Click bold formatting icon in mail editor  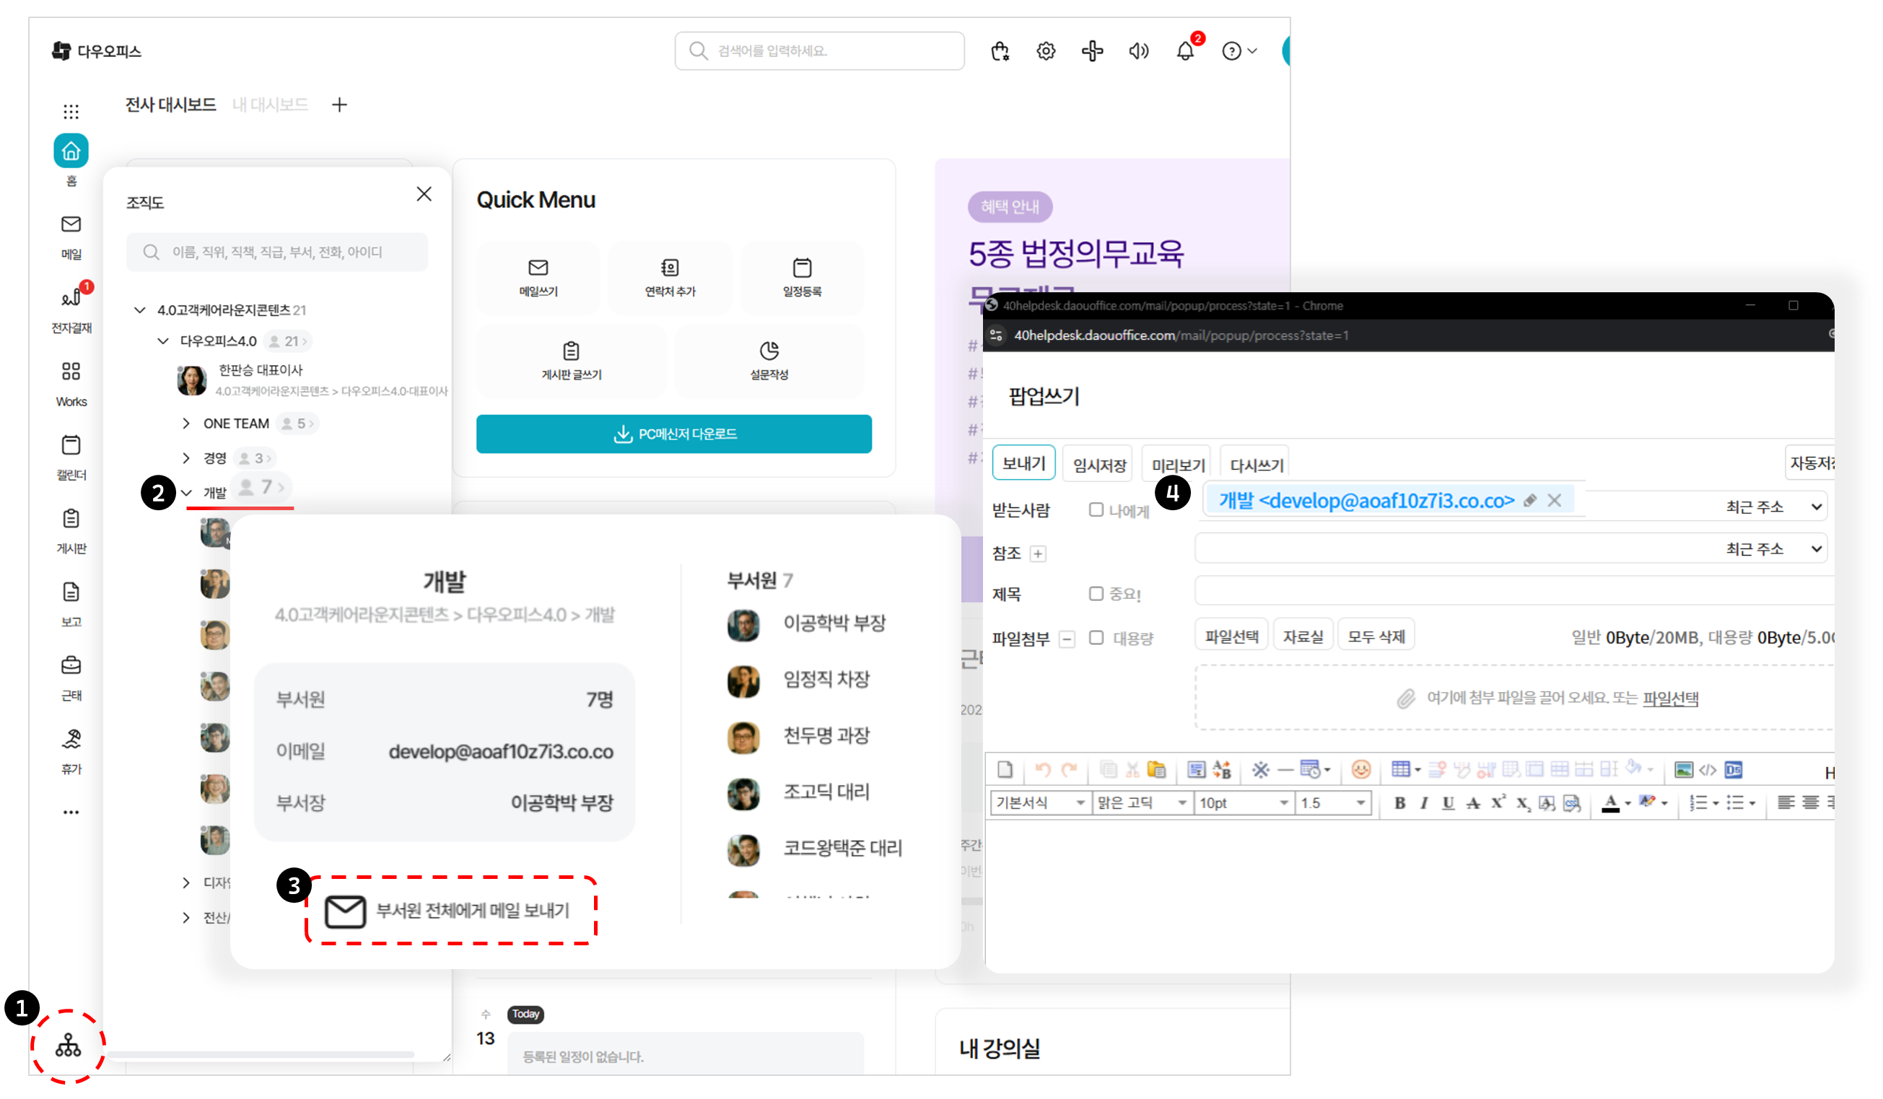1399,803
